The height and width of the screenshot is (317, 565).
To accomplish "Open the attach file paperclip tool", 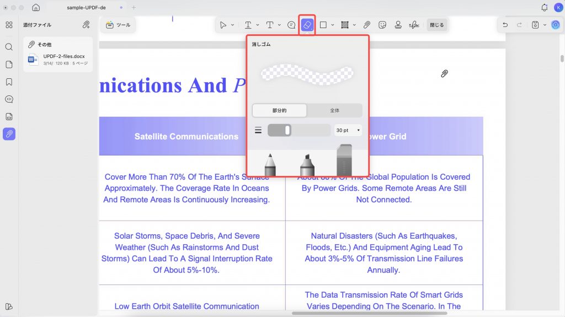I will (x=366, y=25).
